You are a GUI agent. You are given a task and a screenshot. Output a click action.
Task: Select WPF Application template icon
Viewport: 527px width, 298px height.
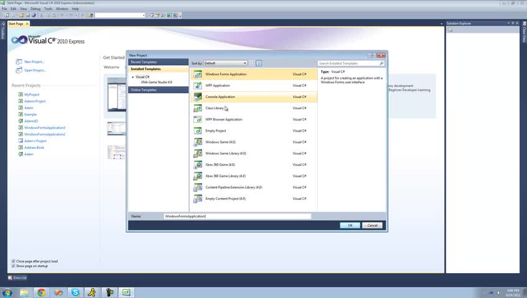(x=198, y=86)
